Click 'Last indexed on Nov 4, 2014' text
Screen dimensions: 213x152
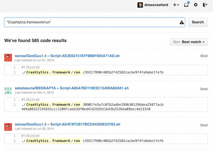(x=34, y=92)
